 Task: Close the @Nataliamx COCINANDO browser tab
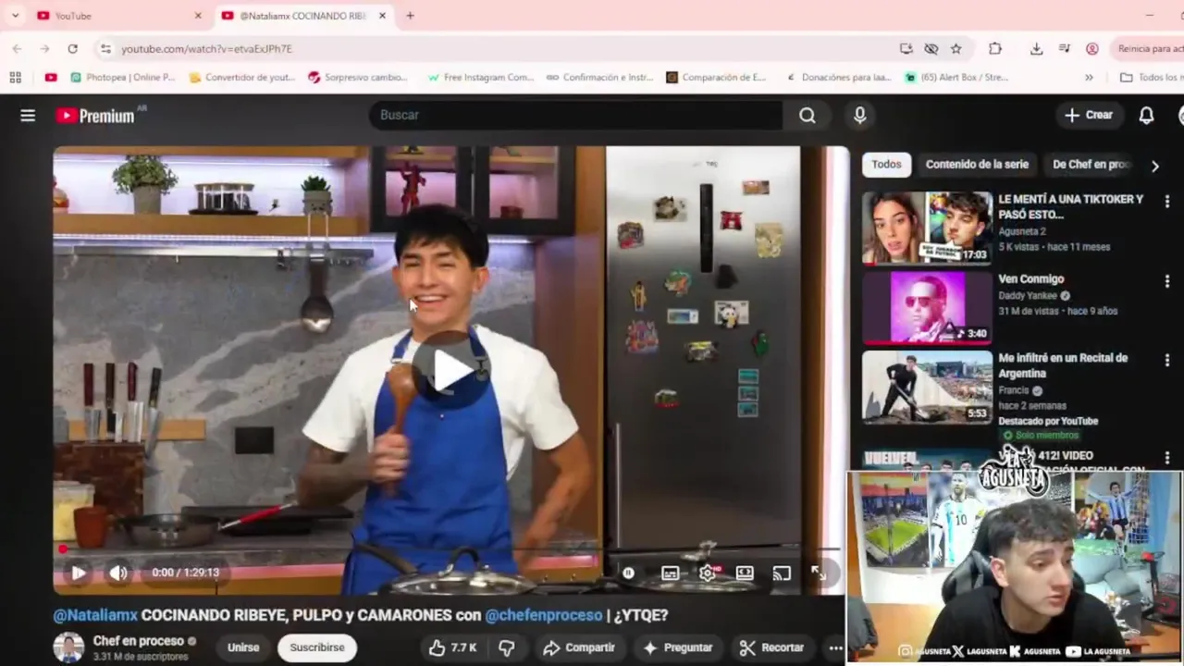383,16
